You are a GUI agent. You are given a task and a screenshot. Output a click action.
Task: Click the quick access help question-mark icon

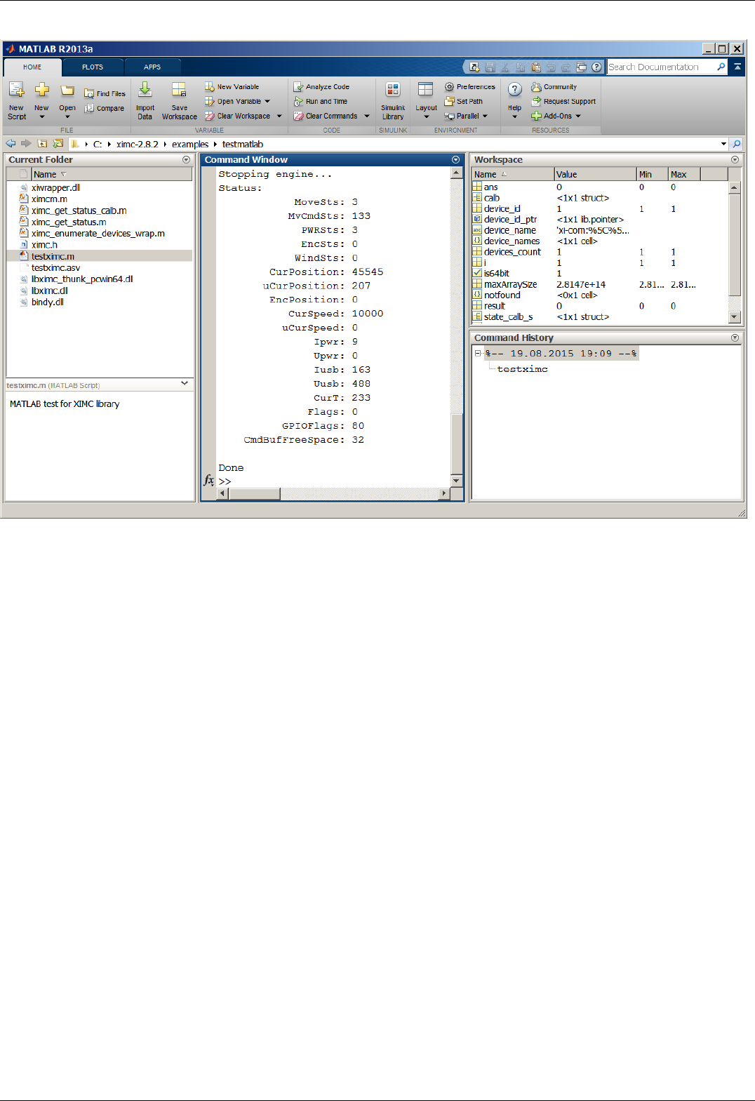(x=596, y=67)
